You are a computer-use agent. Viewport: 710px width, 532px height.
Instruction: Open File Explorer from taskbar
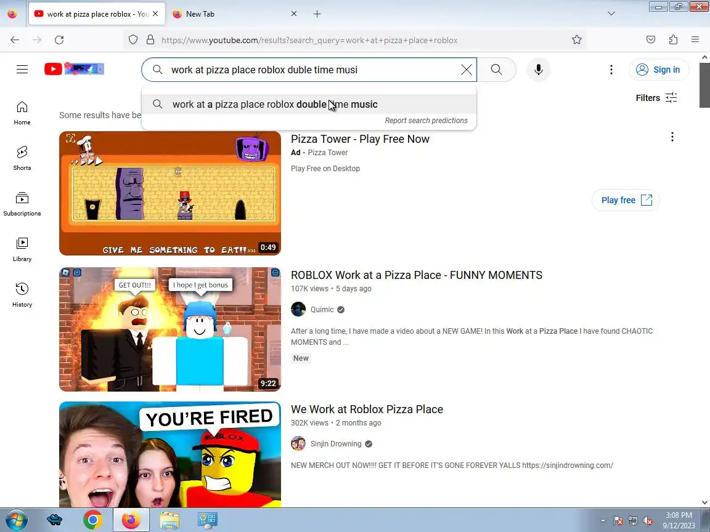click(169, 520)
